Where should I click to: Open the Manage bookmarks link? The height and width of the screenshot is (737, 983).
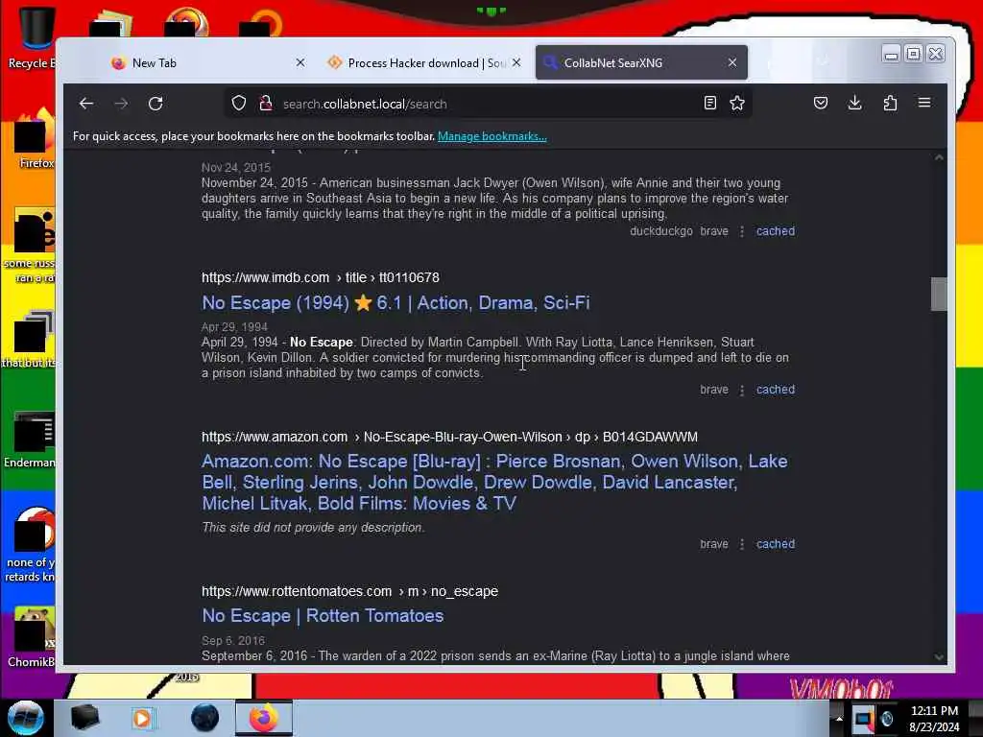(x=492, y=136)
